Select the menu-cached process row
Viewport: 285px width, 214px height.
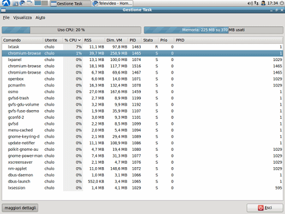click(142, 130)
